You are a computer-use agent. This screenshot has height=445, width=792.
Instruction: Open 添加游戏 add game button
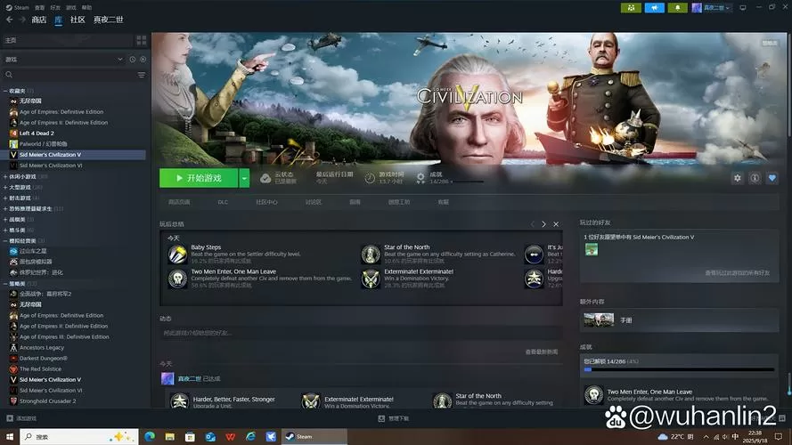click(x=21, y=418)
